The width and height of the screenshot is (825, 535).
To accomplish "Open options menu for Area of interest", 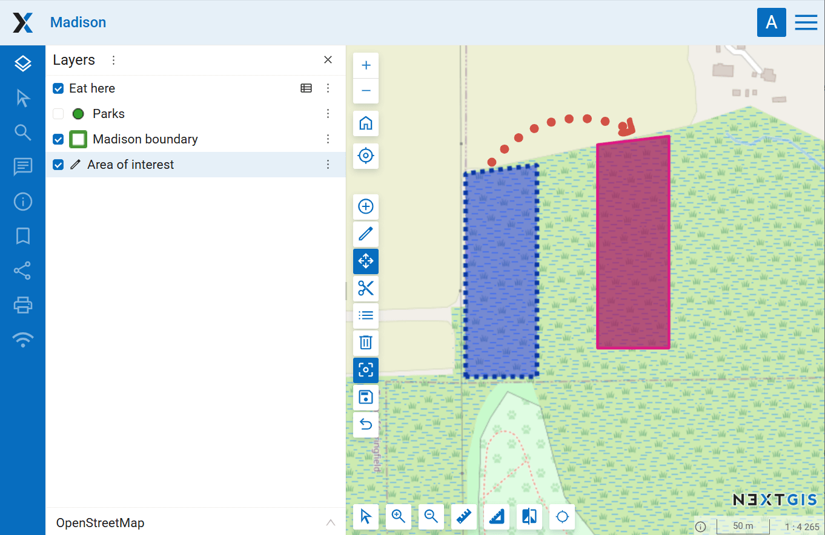I will tap(328, 165).
